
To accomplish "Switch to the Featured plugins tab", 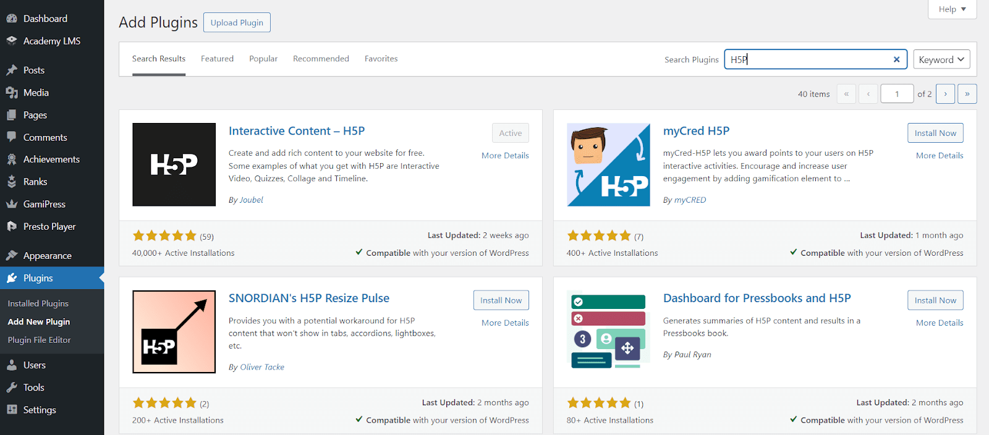I will (x=217, y=59).
